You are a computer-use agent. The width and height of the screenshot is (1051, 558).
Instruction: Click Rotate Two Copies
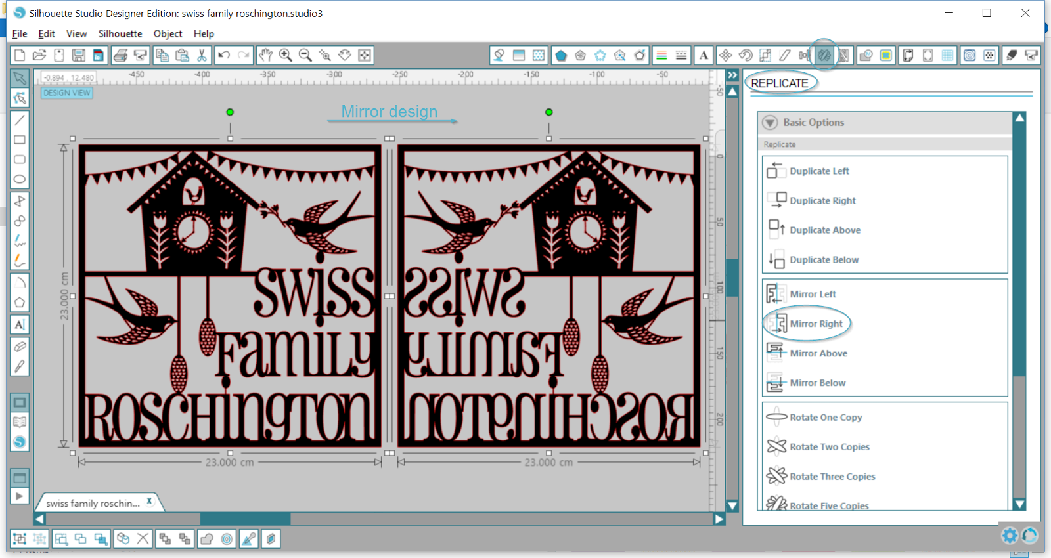(x=829, y=446)
